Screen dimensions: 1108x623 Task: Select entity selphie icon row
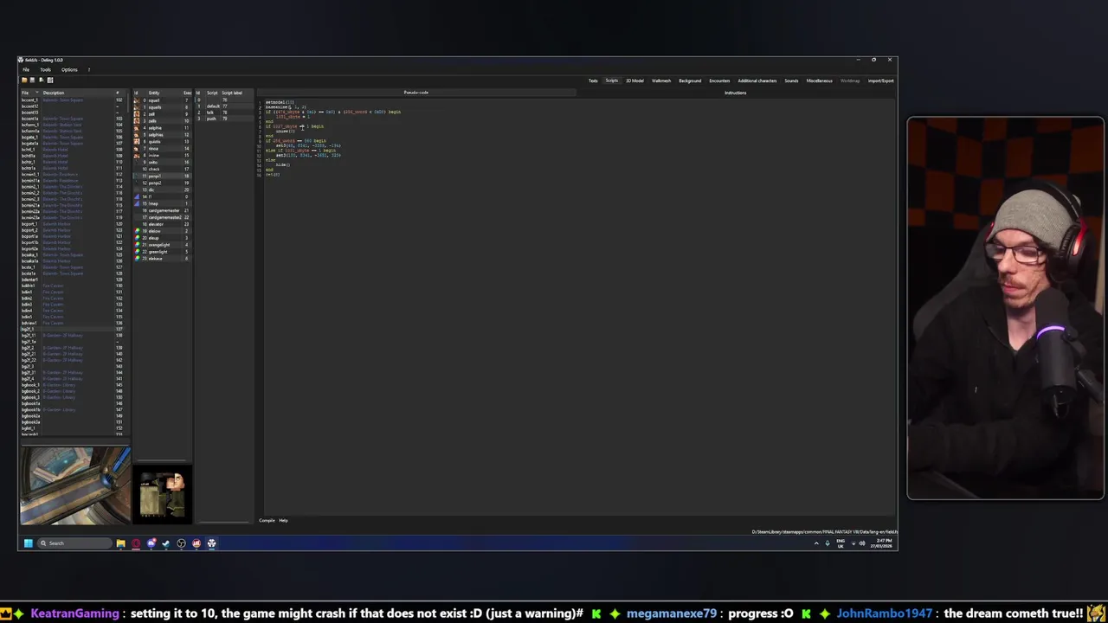pos(162,128)
